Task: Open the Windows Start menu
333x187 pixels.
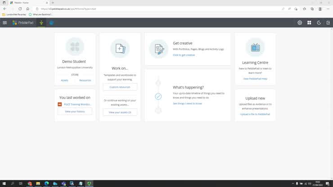Action: (4, 183)
